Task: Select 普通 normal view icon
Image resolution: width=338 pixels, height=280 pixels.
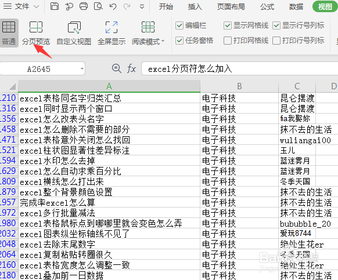Action: click(9, 27)
